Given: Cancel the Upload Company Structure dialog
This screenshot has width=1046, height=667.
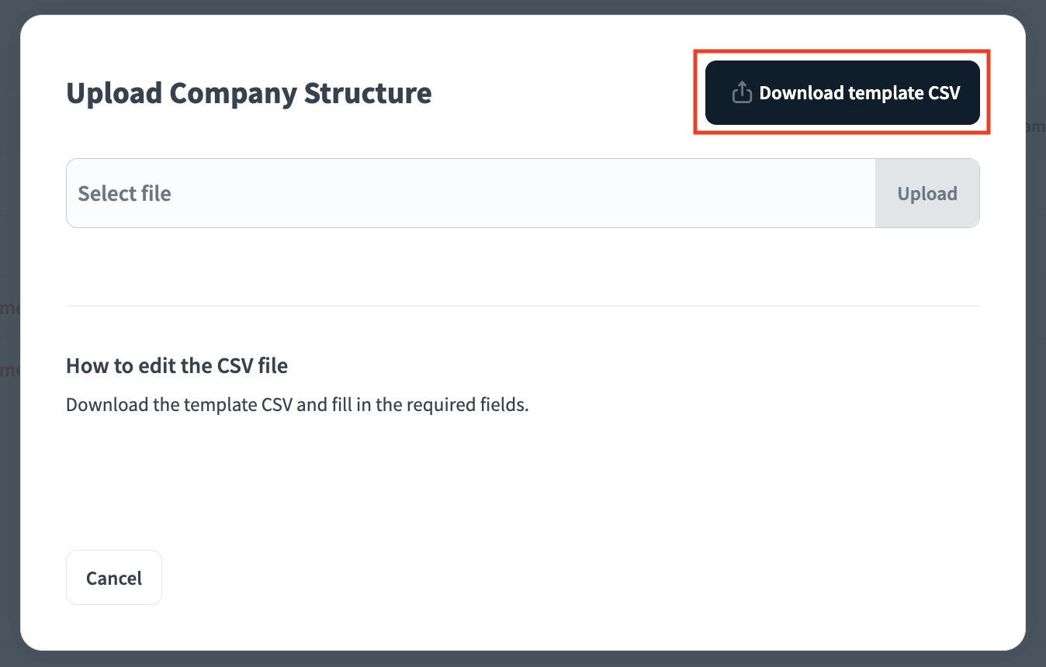Looking at the screenshot, I should 114,578.
